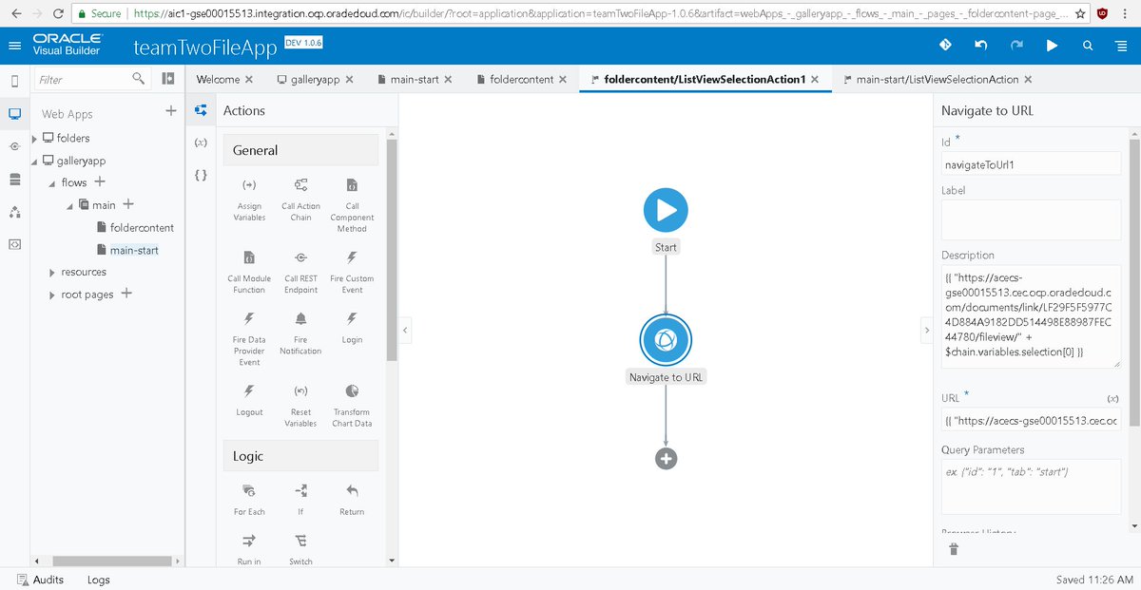Switch to the Welcome tab
The width and height of the screenshot is (1141, 590).
point(218,80)
